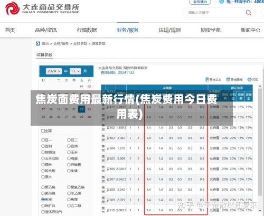
Task: Open the 品种/资讯 navigation menu
Action: 46,30
